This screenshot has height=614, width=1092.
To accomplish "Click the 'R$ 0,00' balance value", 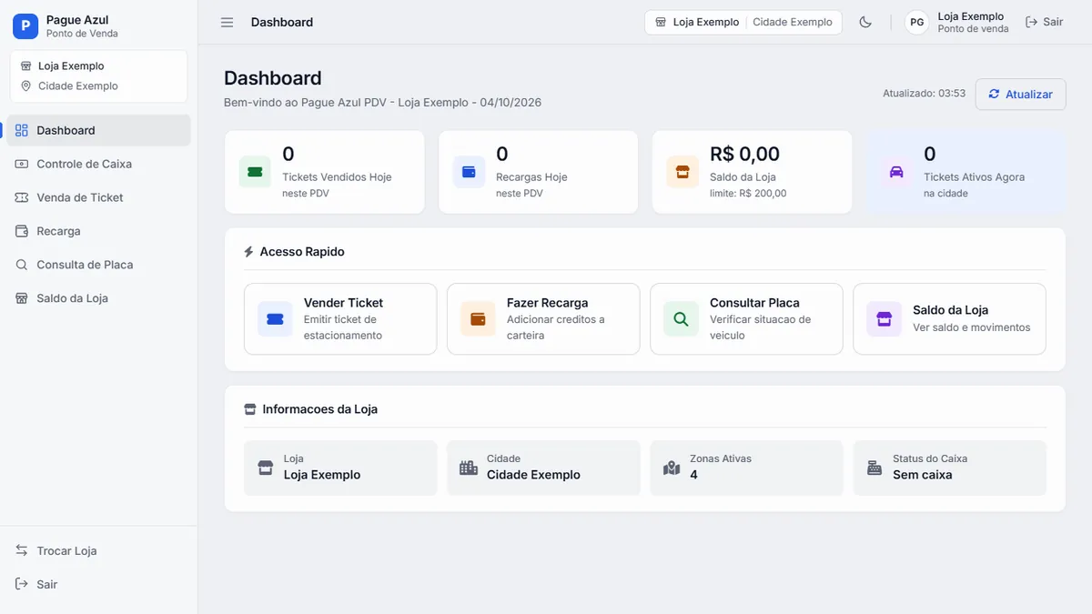I will (744, 155).
